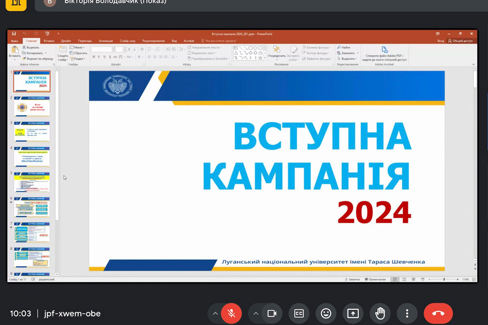The width and height of the screenshot is (488, 325).
Task: Click Заметки notes in the status bar
Action: tap(352, 279)
